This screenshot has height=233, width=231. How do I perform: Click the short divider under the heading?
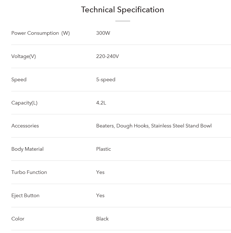point(122,21)
